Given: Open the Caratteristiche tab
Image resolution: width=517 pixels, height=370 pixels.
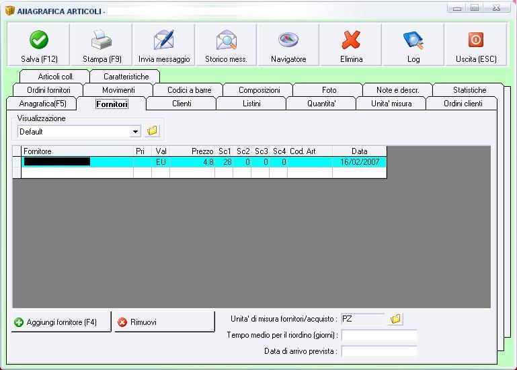Looking at the screenshot, I should pos(126,77).
